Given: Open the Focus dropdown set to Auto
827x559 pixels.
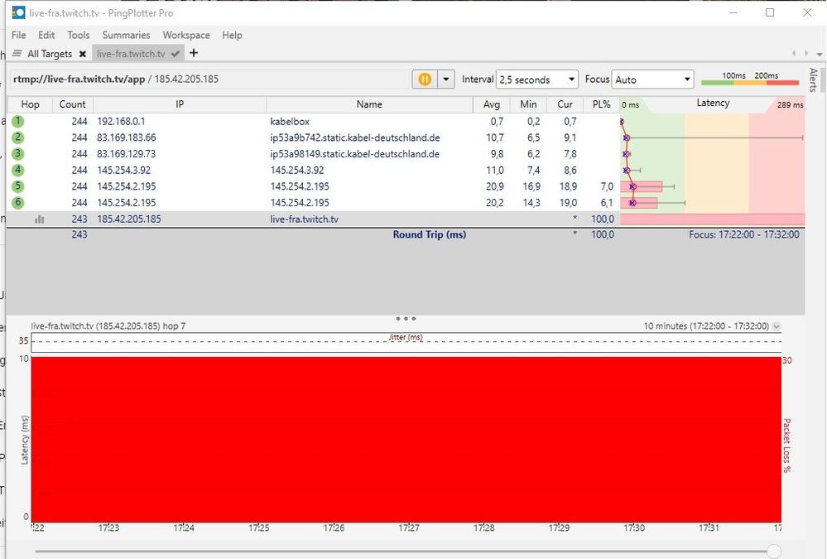Looking at the screenshot, I should [x=652, y=80].
